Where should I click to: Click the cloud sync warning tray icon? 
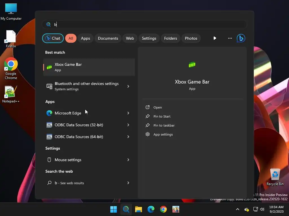[x=247, y=209]
